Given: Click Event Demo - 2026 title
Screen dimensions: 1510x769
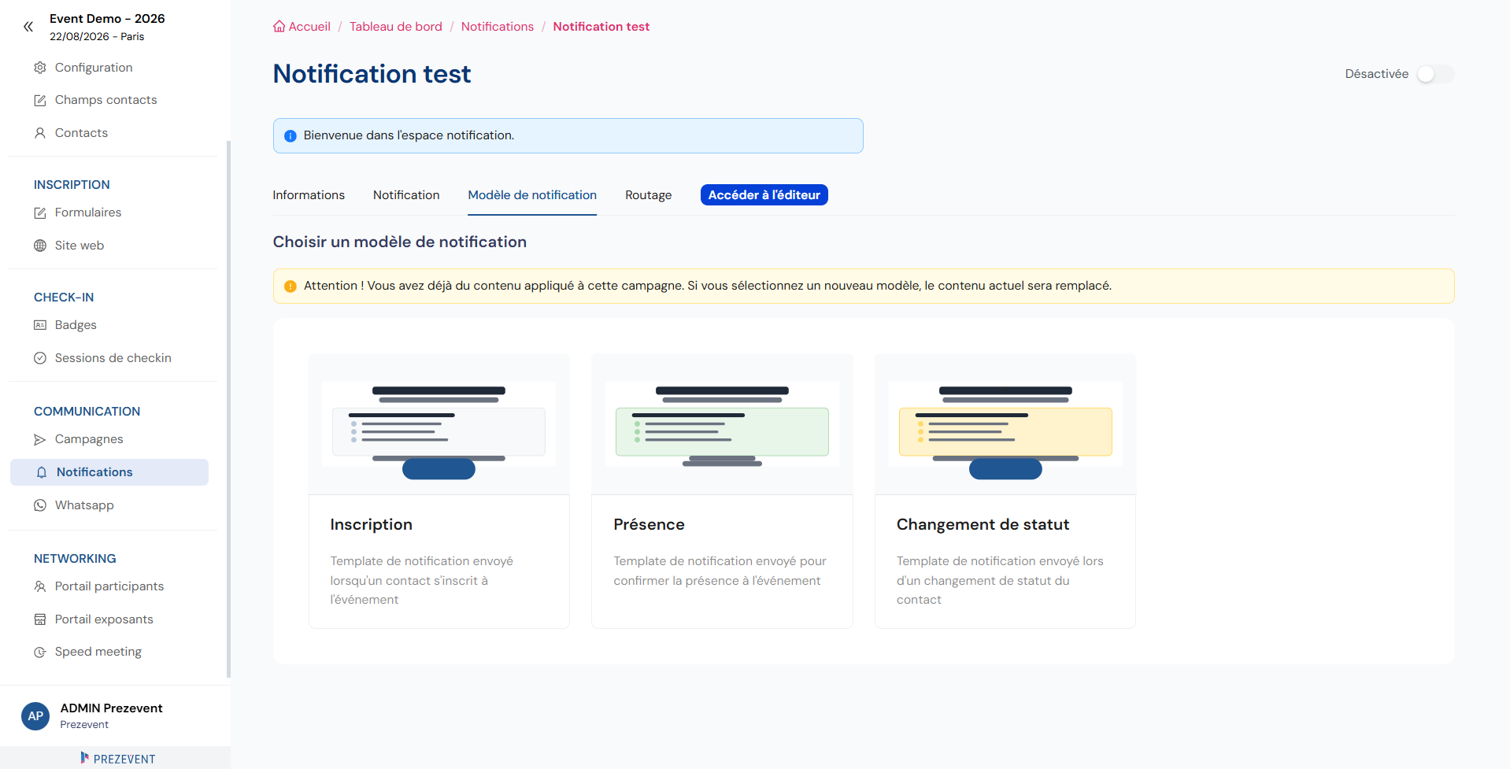Looking at the screenshot, I should 107,19.
